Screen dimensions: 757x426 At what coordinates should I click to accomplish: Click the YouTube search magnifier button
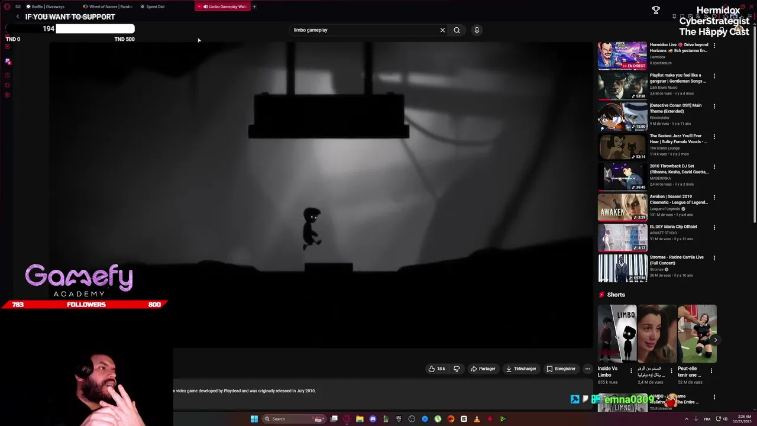457,30
